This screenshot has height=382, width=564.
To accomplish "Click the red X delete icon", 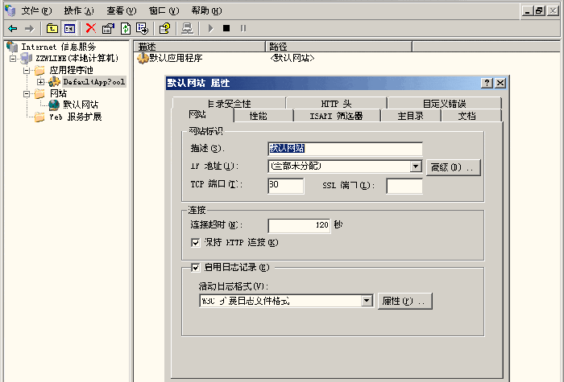I will pyautogui.click(x=91, y=28).
